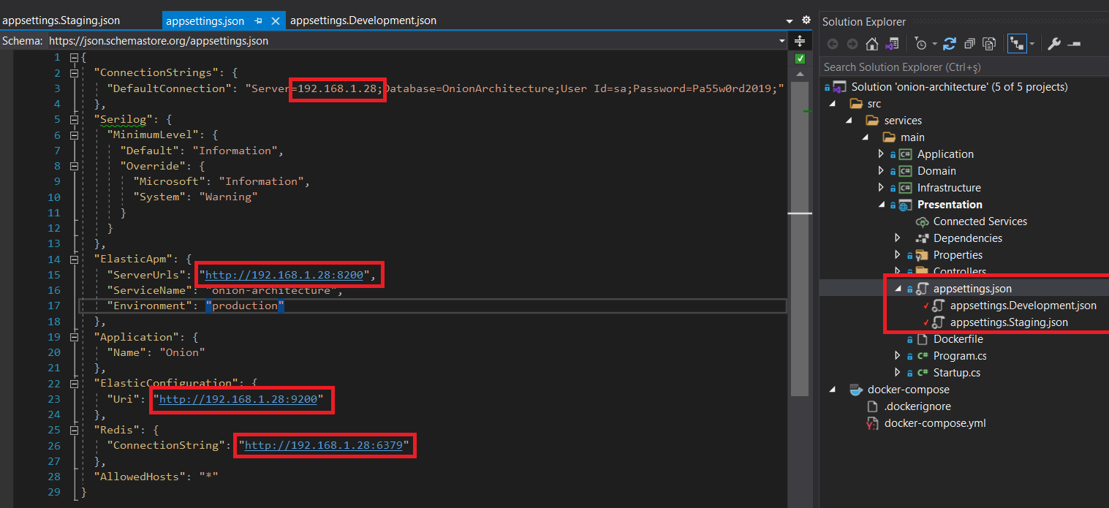
Task: Expand the Domain project
Action: point(881,171)
